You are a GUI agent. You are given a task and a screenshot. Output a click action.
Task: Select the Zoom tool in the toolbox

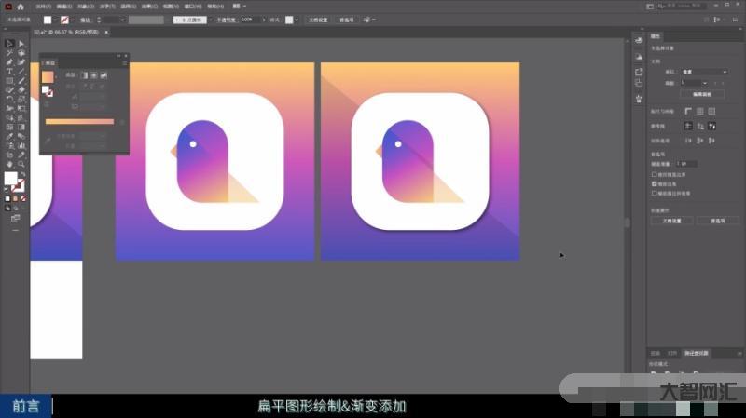coord(21,165)
